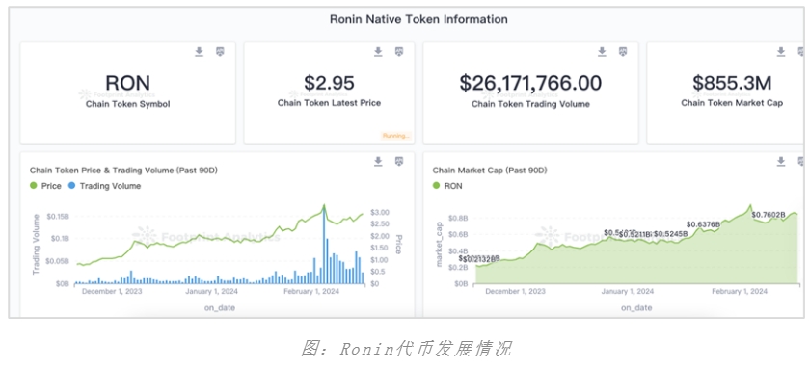Click the Chain Token Market Cap label
Viewport: 809px width, 368px height.
tap(732, 103)
